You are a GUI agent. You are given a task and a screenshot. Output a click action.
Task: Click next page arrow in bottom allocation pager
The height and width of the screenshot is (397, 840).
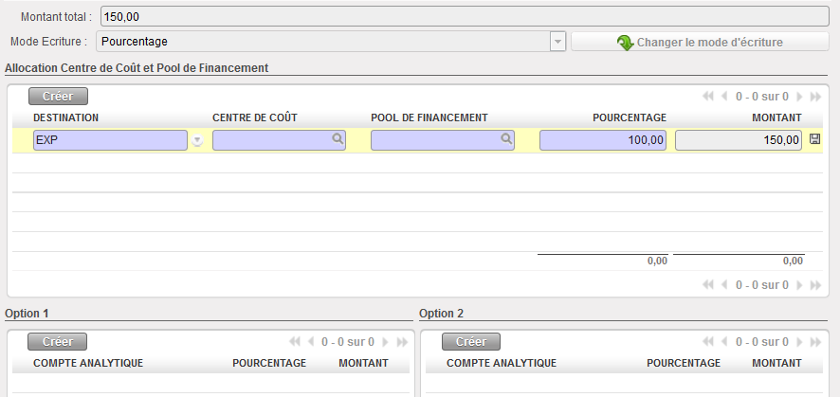(799, 284)
